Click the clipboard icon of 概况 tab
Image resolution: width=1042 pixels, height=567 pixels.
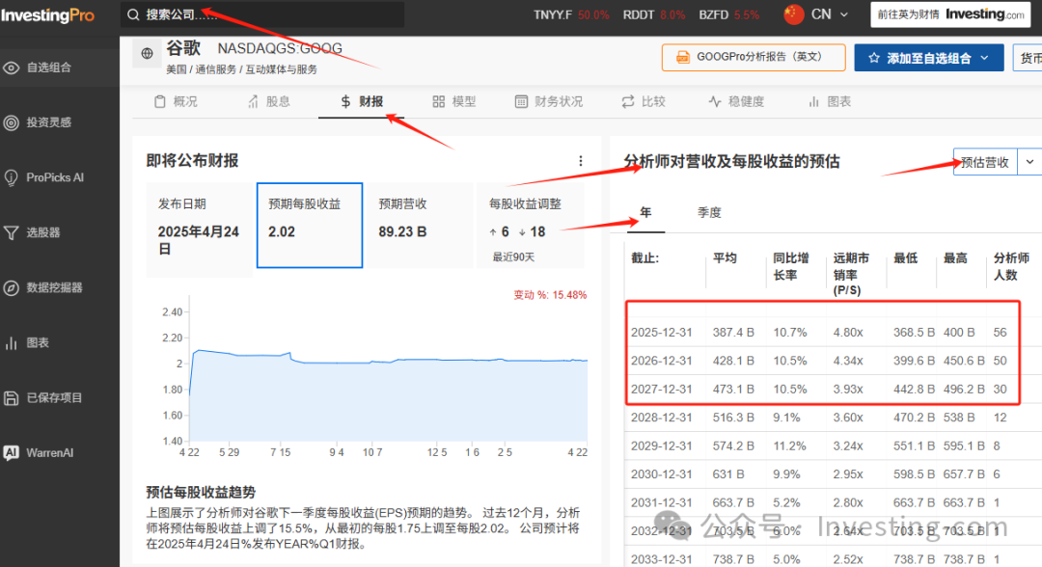[x=159, y=101]
